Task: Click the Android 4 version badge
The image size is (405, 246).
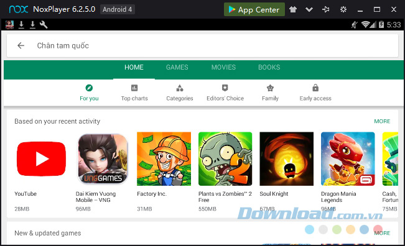Action: coord(117,9)
